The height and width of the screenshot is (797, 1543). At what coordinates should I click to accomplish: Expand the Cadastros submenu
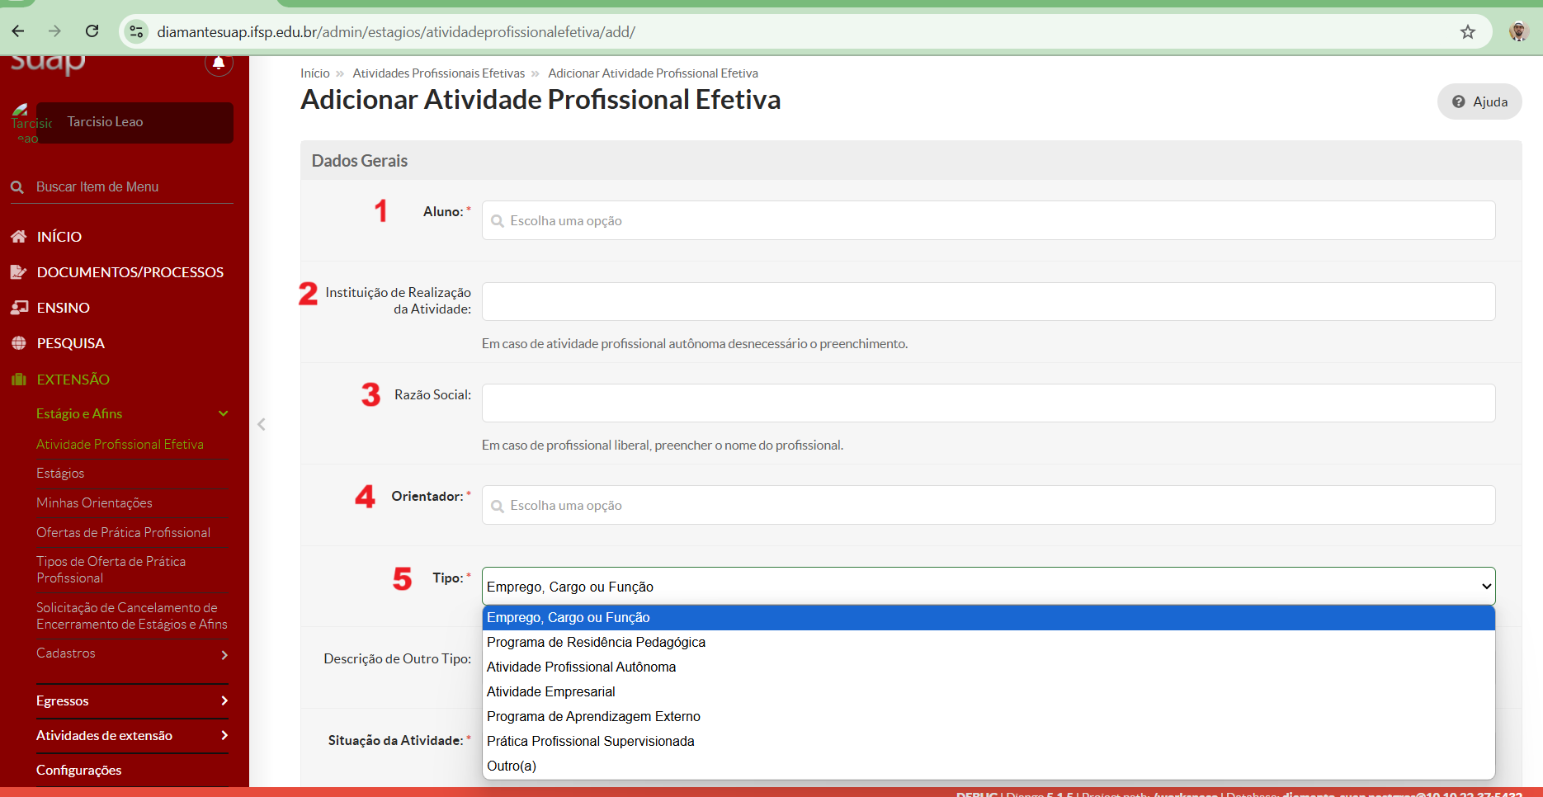point(224,655)
